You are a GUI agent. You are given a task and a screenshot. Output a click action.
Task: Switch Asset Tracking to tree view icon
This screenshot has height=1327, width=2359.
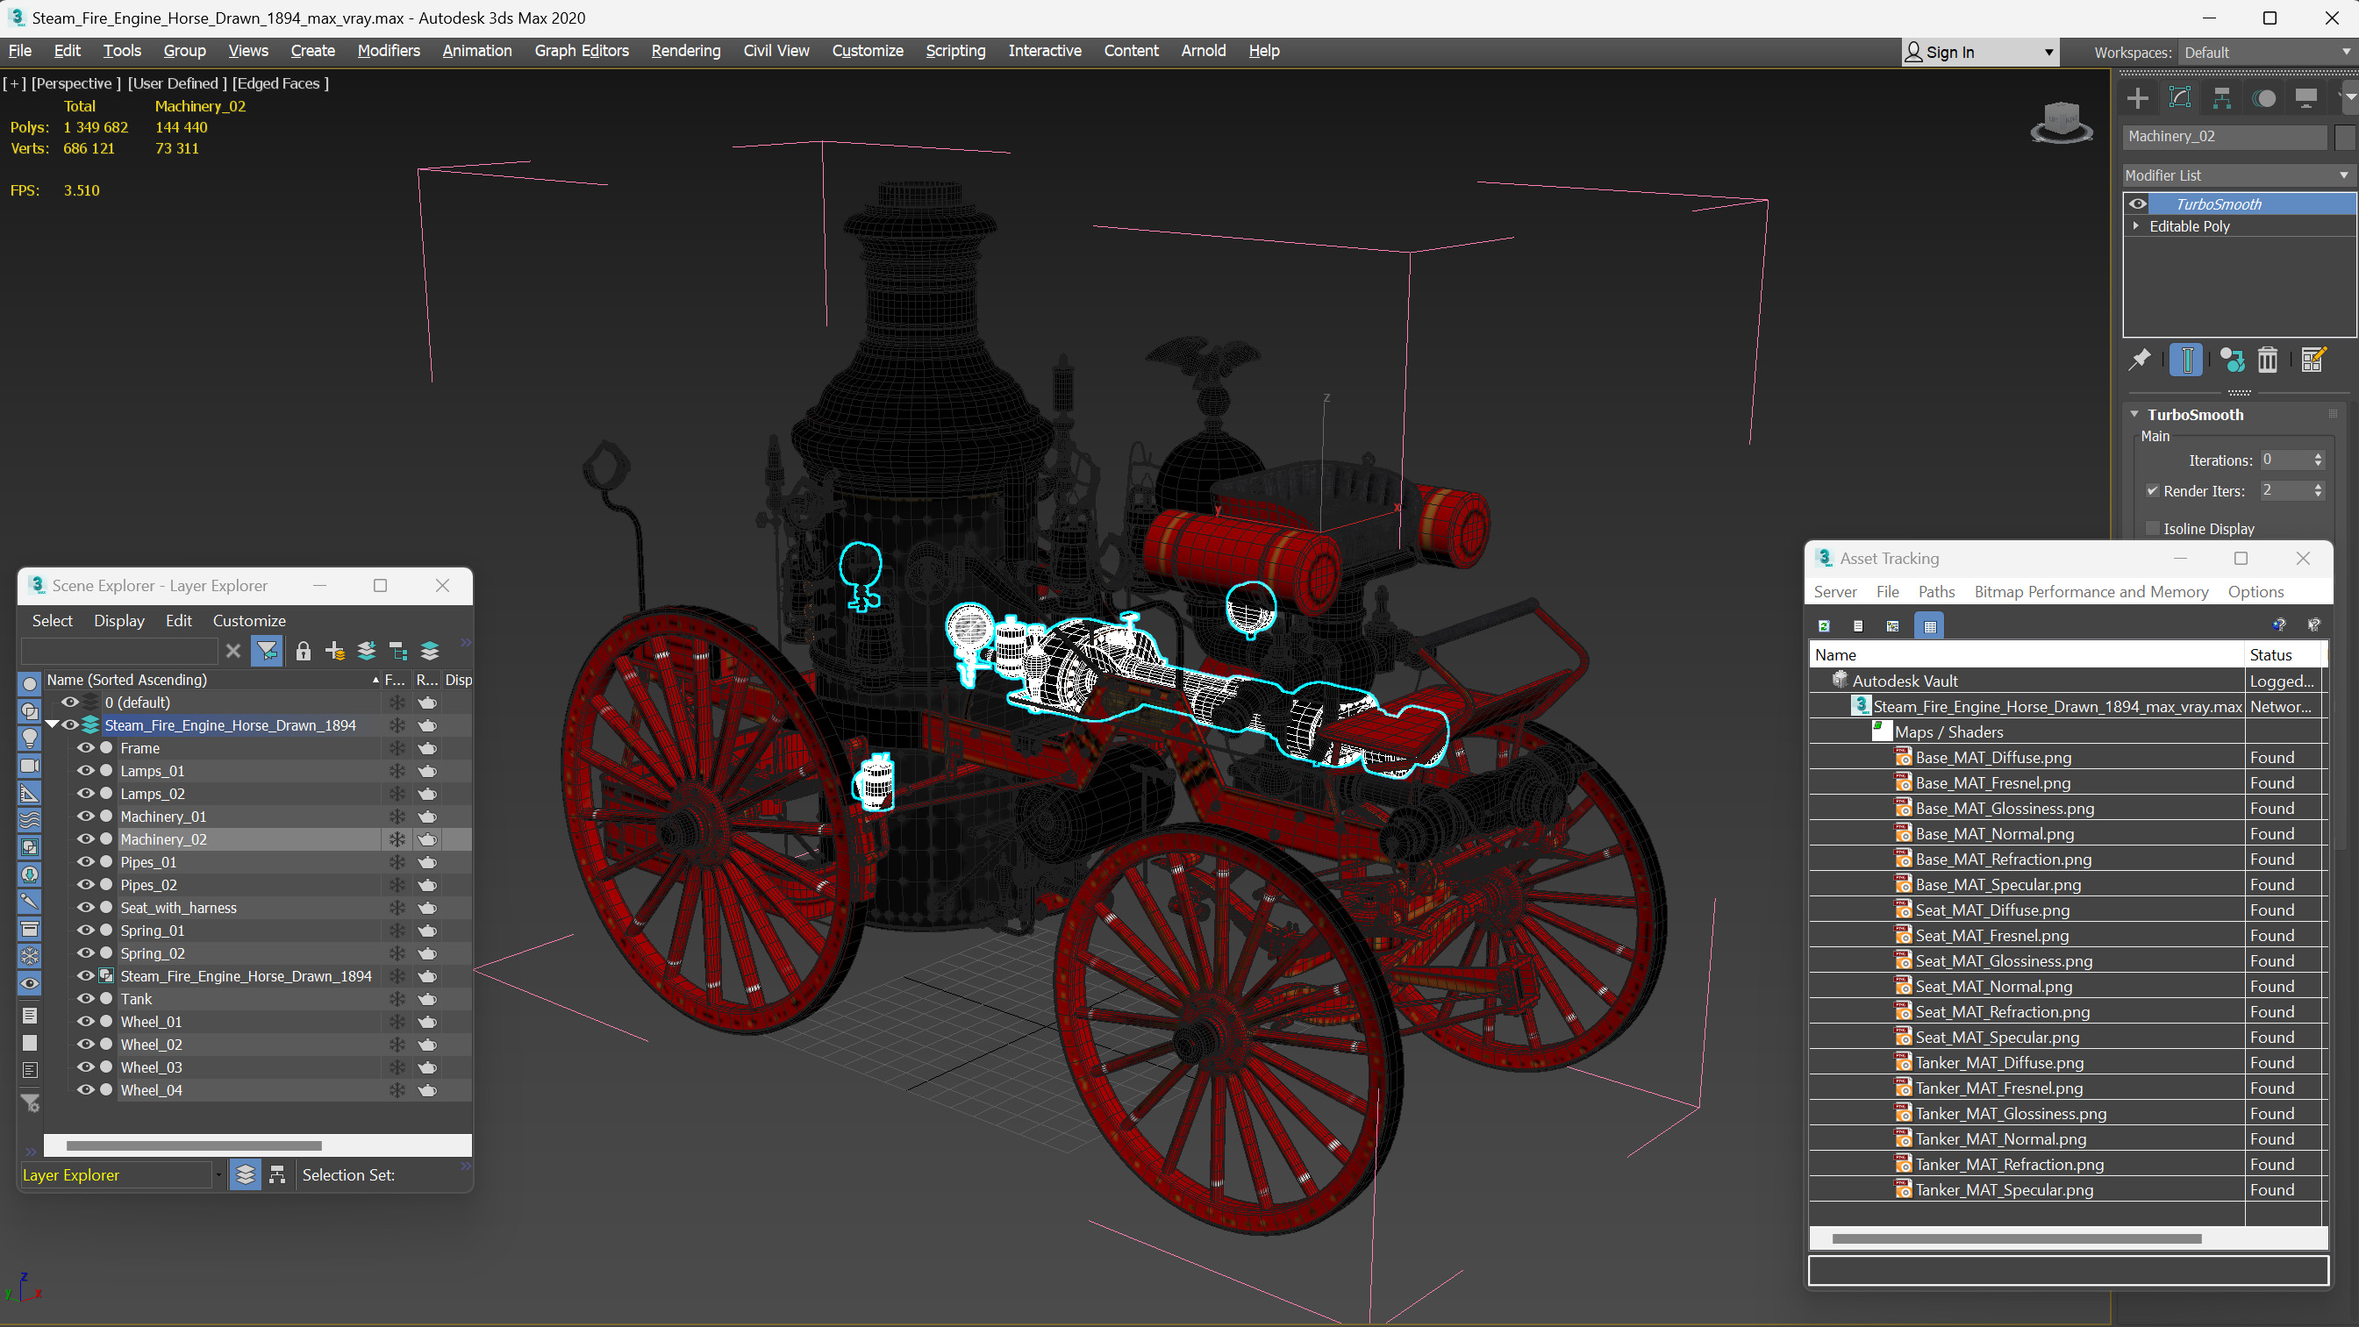click(x=1893, y=626)
